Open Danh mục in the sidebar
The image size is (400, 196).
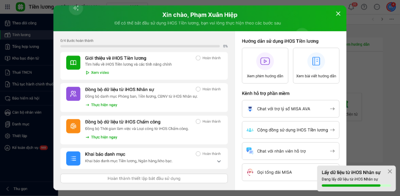point(27,124)
